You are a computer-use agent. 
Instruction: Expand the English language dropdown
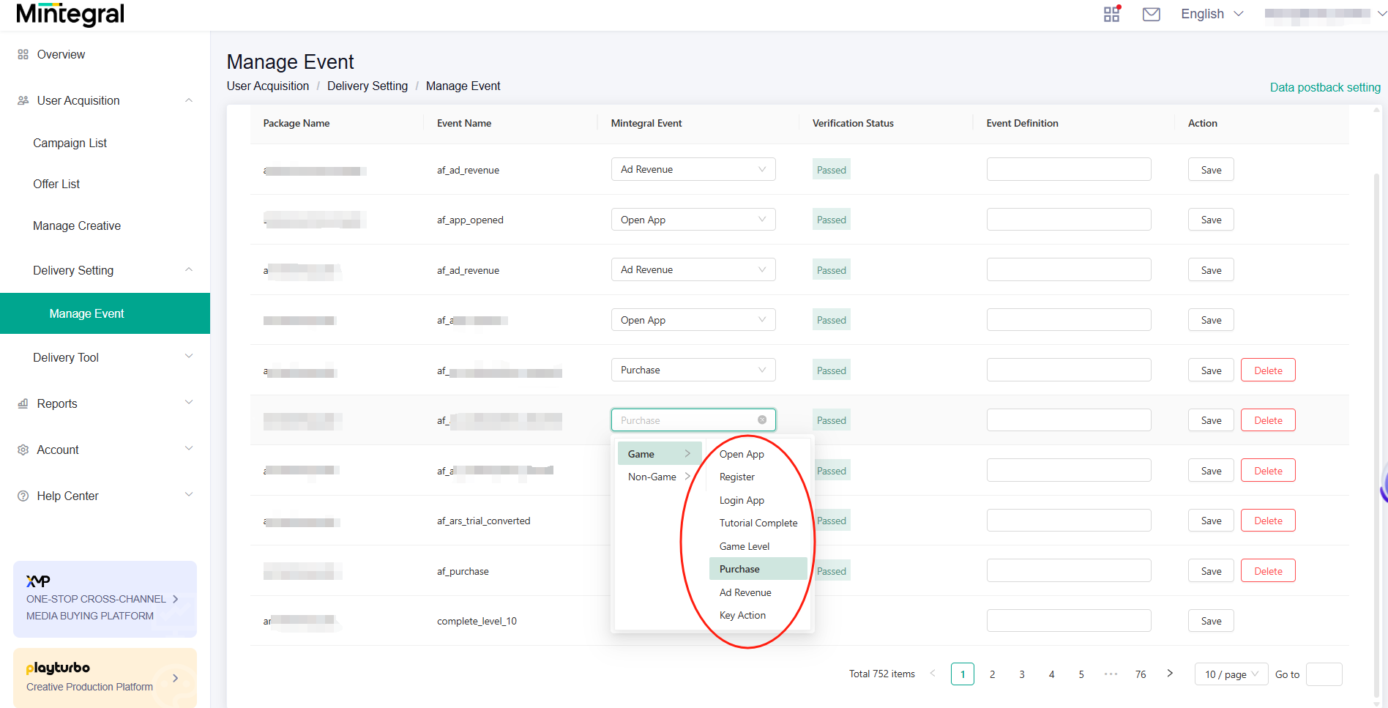[1212, 14]
